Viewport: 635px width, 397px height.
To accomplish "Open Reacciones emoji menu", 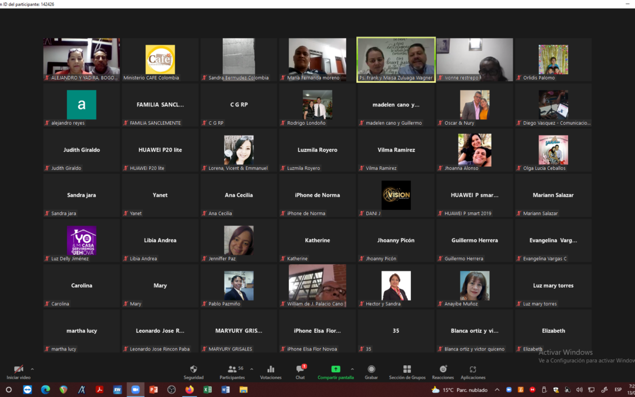I will [x=443, y=371].
